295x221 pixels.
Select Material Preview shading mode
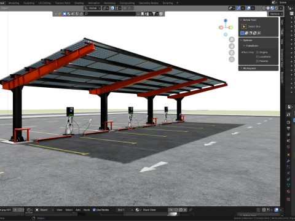(x=272, y=8)
